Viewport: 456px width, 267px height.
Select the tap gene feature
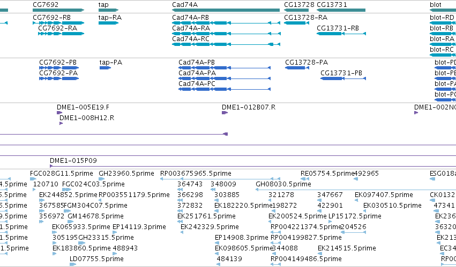click(x=108, y=10)
